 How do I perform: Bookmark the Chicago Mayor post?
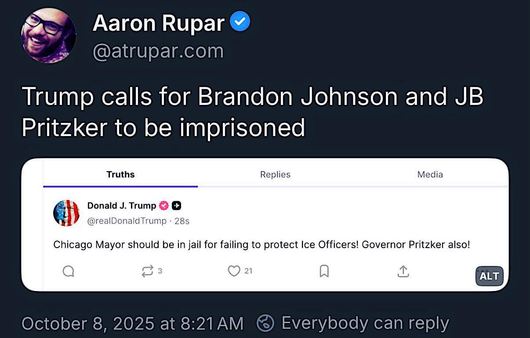point(324,271)
